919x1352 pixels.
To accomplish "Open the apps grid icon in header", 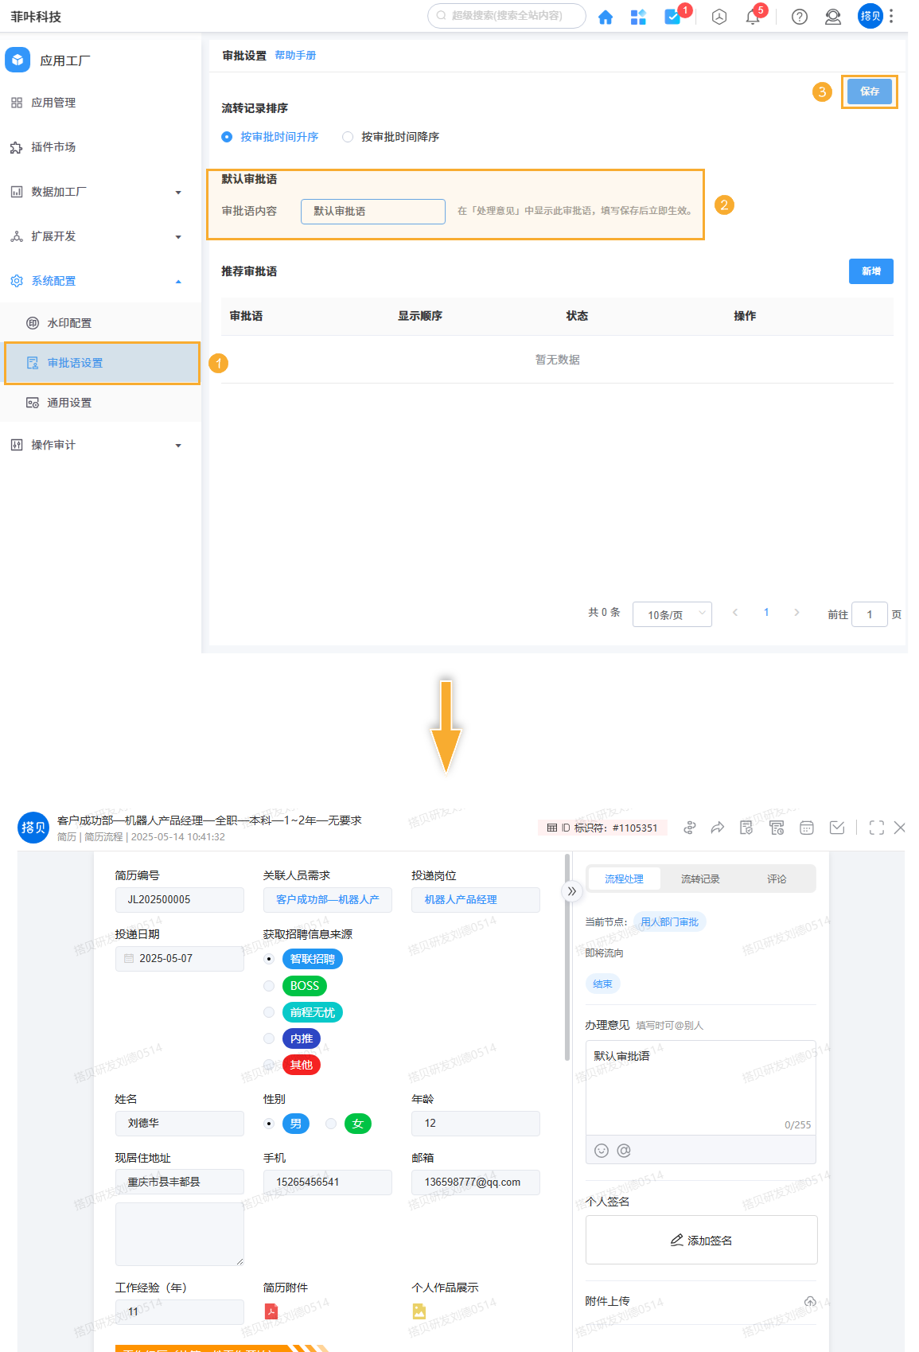I will pos(638,17).
